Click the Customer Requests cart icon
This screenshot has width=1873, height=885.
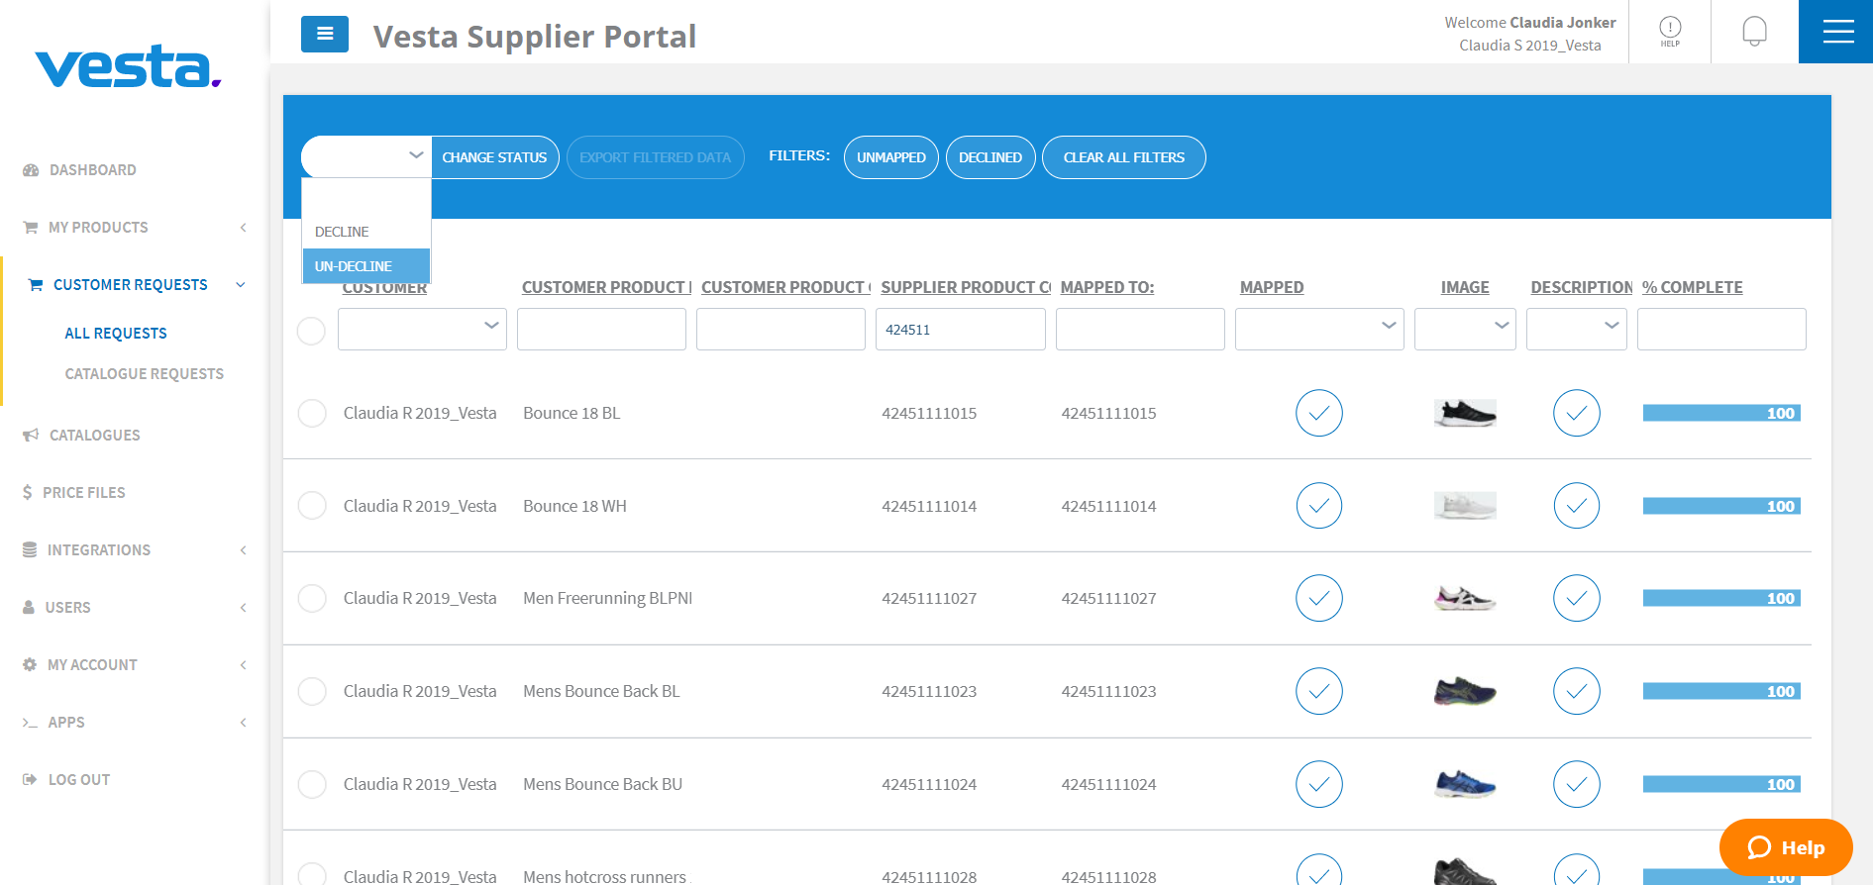pyautogui.click(x=36, y=285)
